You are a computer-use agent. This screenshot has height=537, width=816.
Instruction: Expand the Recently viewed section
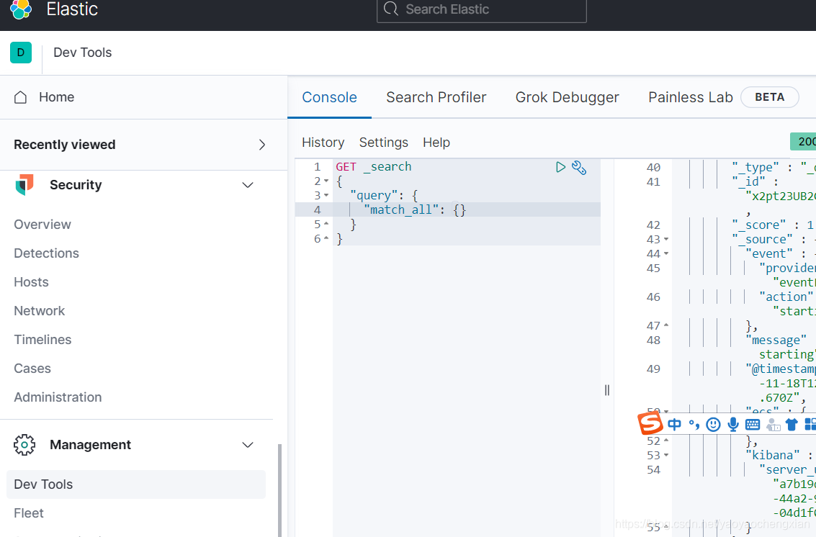pos(262,145)
